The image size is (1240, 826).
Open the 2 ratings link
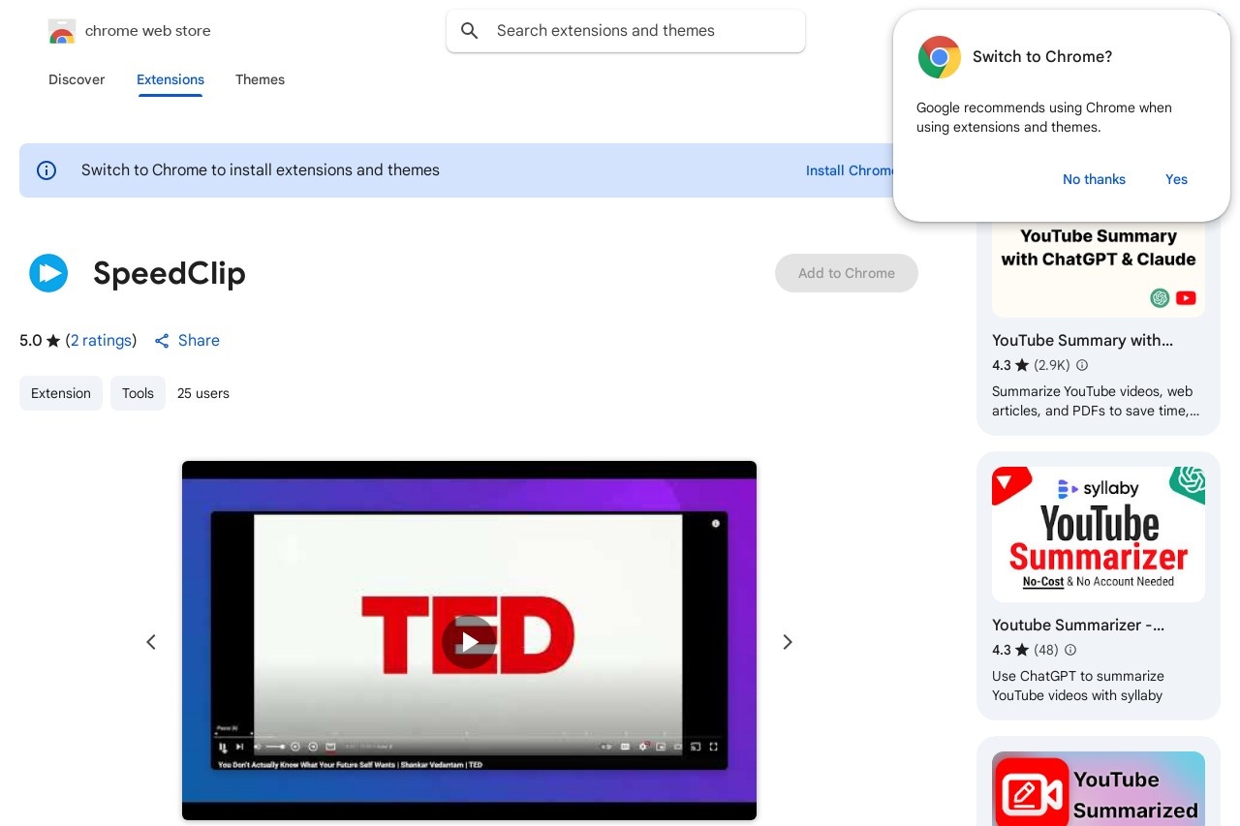(101, 341)
